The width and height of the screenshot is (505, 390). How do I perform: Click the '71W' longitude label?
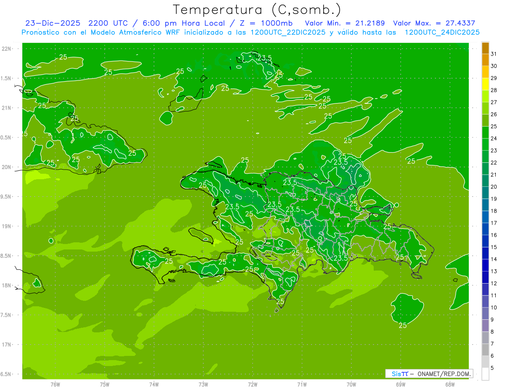302,385
